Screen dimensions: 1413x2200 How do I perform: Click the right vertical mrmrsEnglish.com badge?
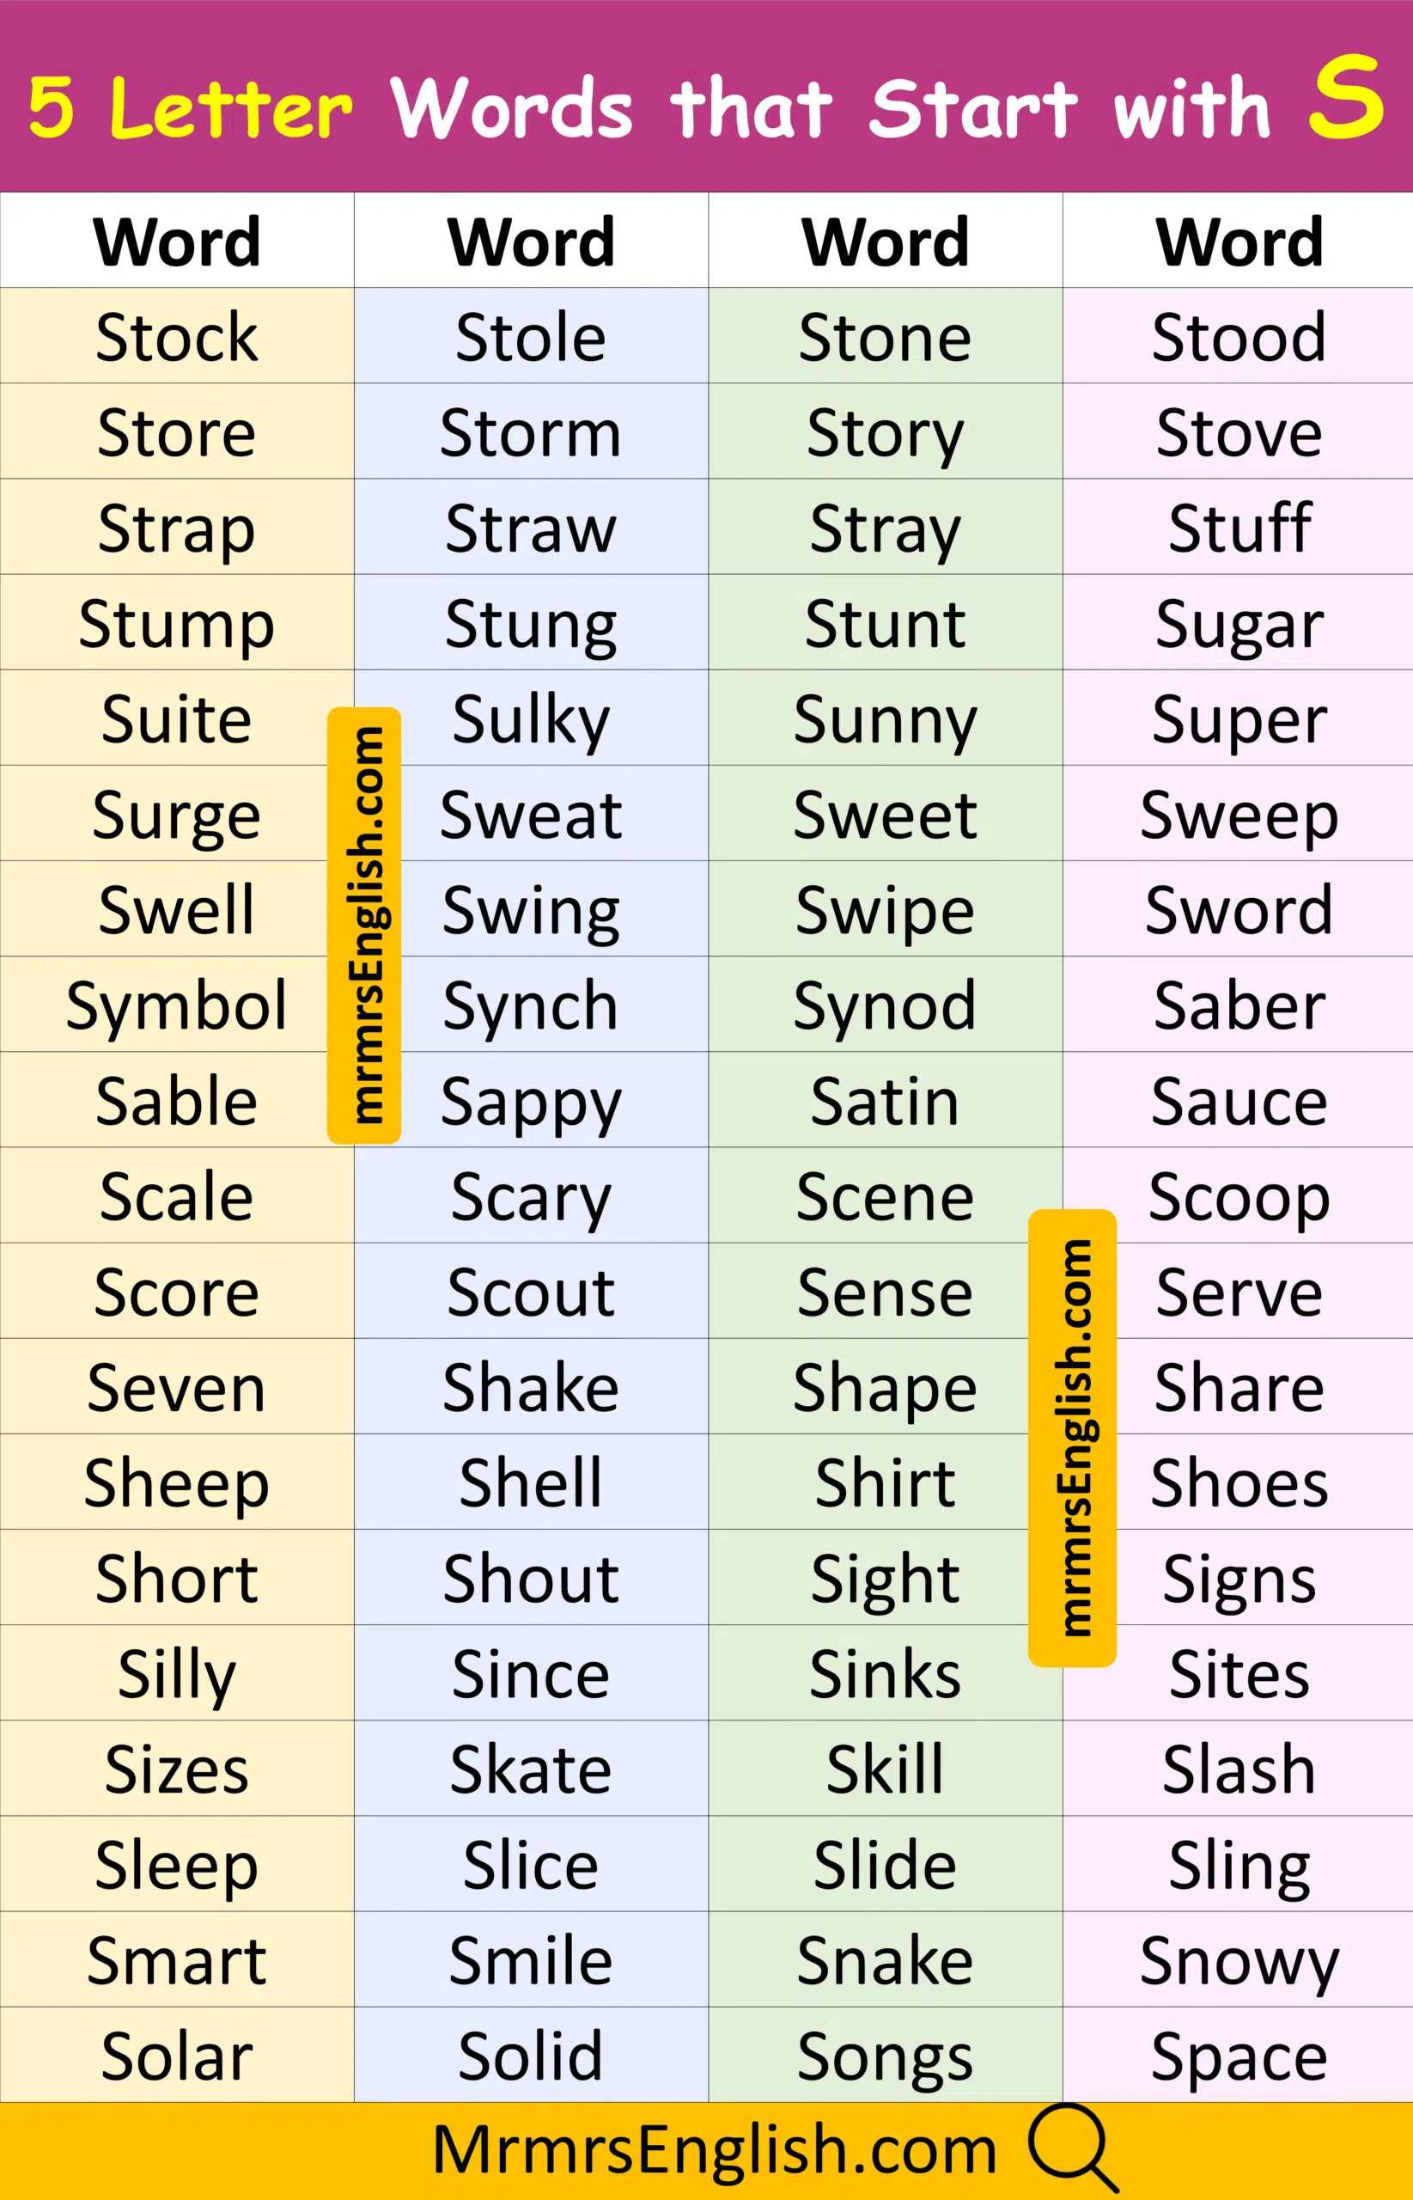coord(1072,1437)
